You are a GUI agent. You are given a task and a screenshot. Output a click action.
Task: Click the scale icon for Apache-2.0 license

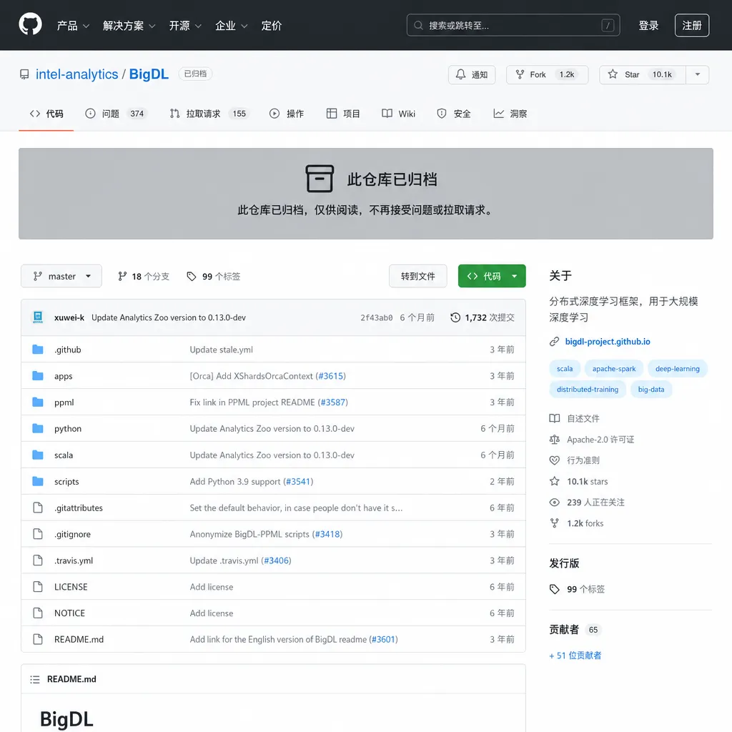(x=554, y=440)
